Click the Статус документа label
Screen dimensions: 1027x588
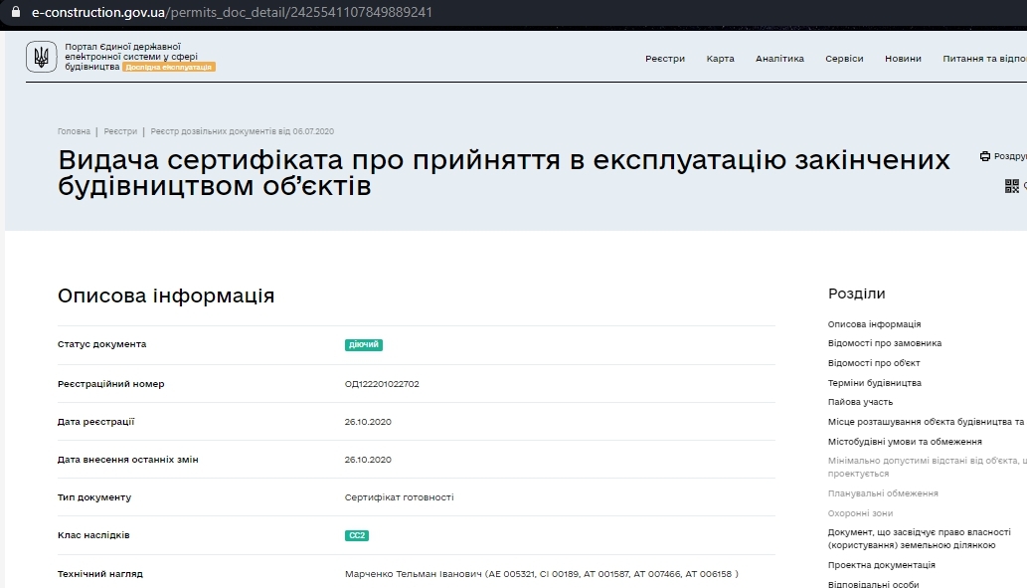(101, 343)
